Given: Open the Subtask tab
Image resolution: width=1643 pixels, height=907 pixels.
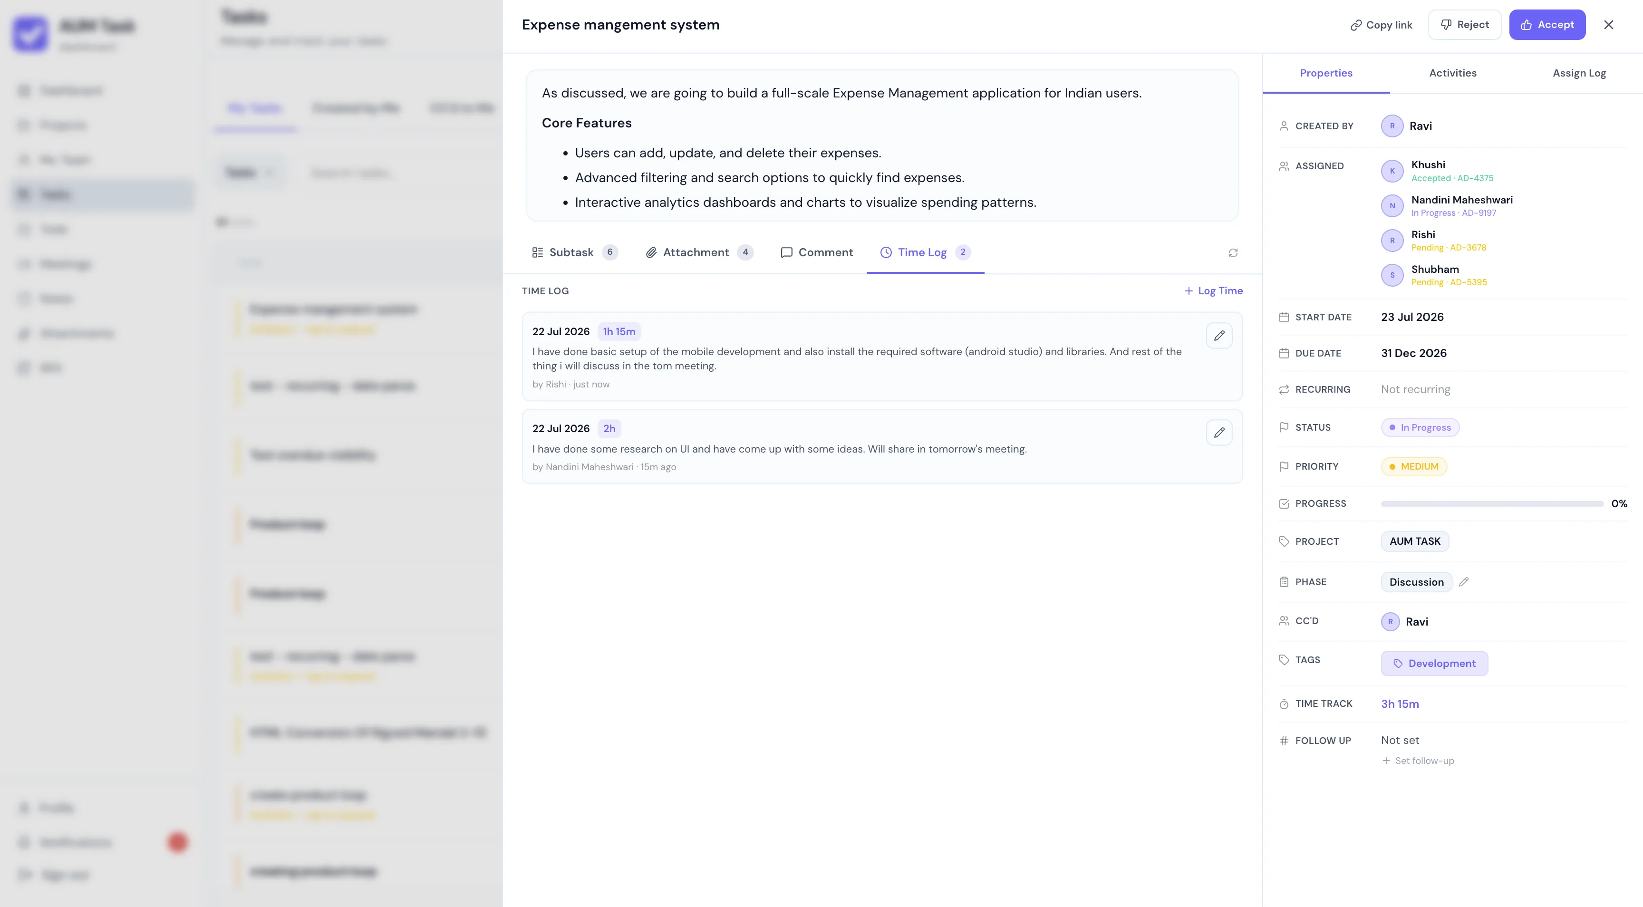Looking at the screenshot, I should coord(575,252).
